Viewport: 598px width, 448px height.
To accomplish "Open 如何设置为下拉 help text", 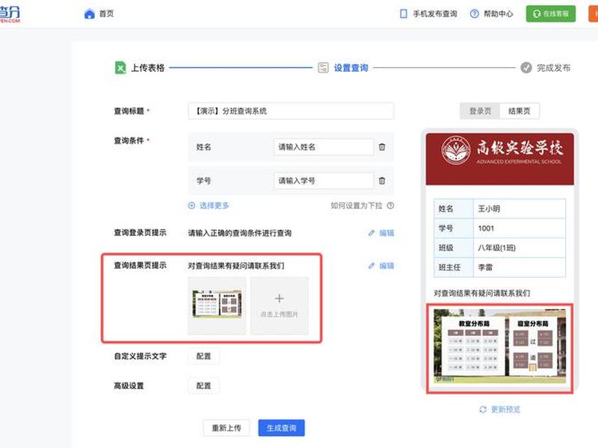I will click(357, 206).
